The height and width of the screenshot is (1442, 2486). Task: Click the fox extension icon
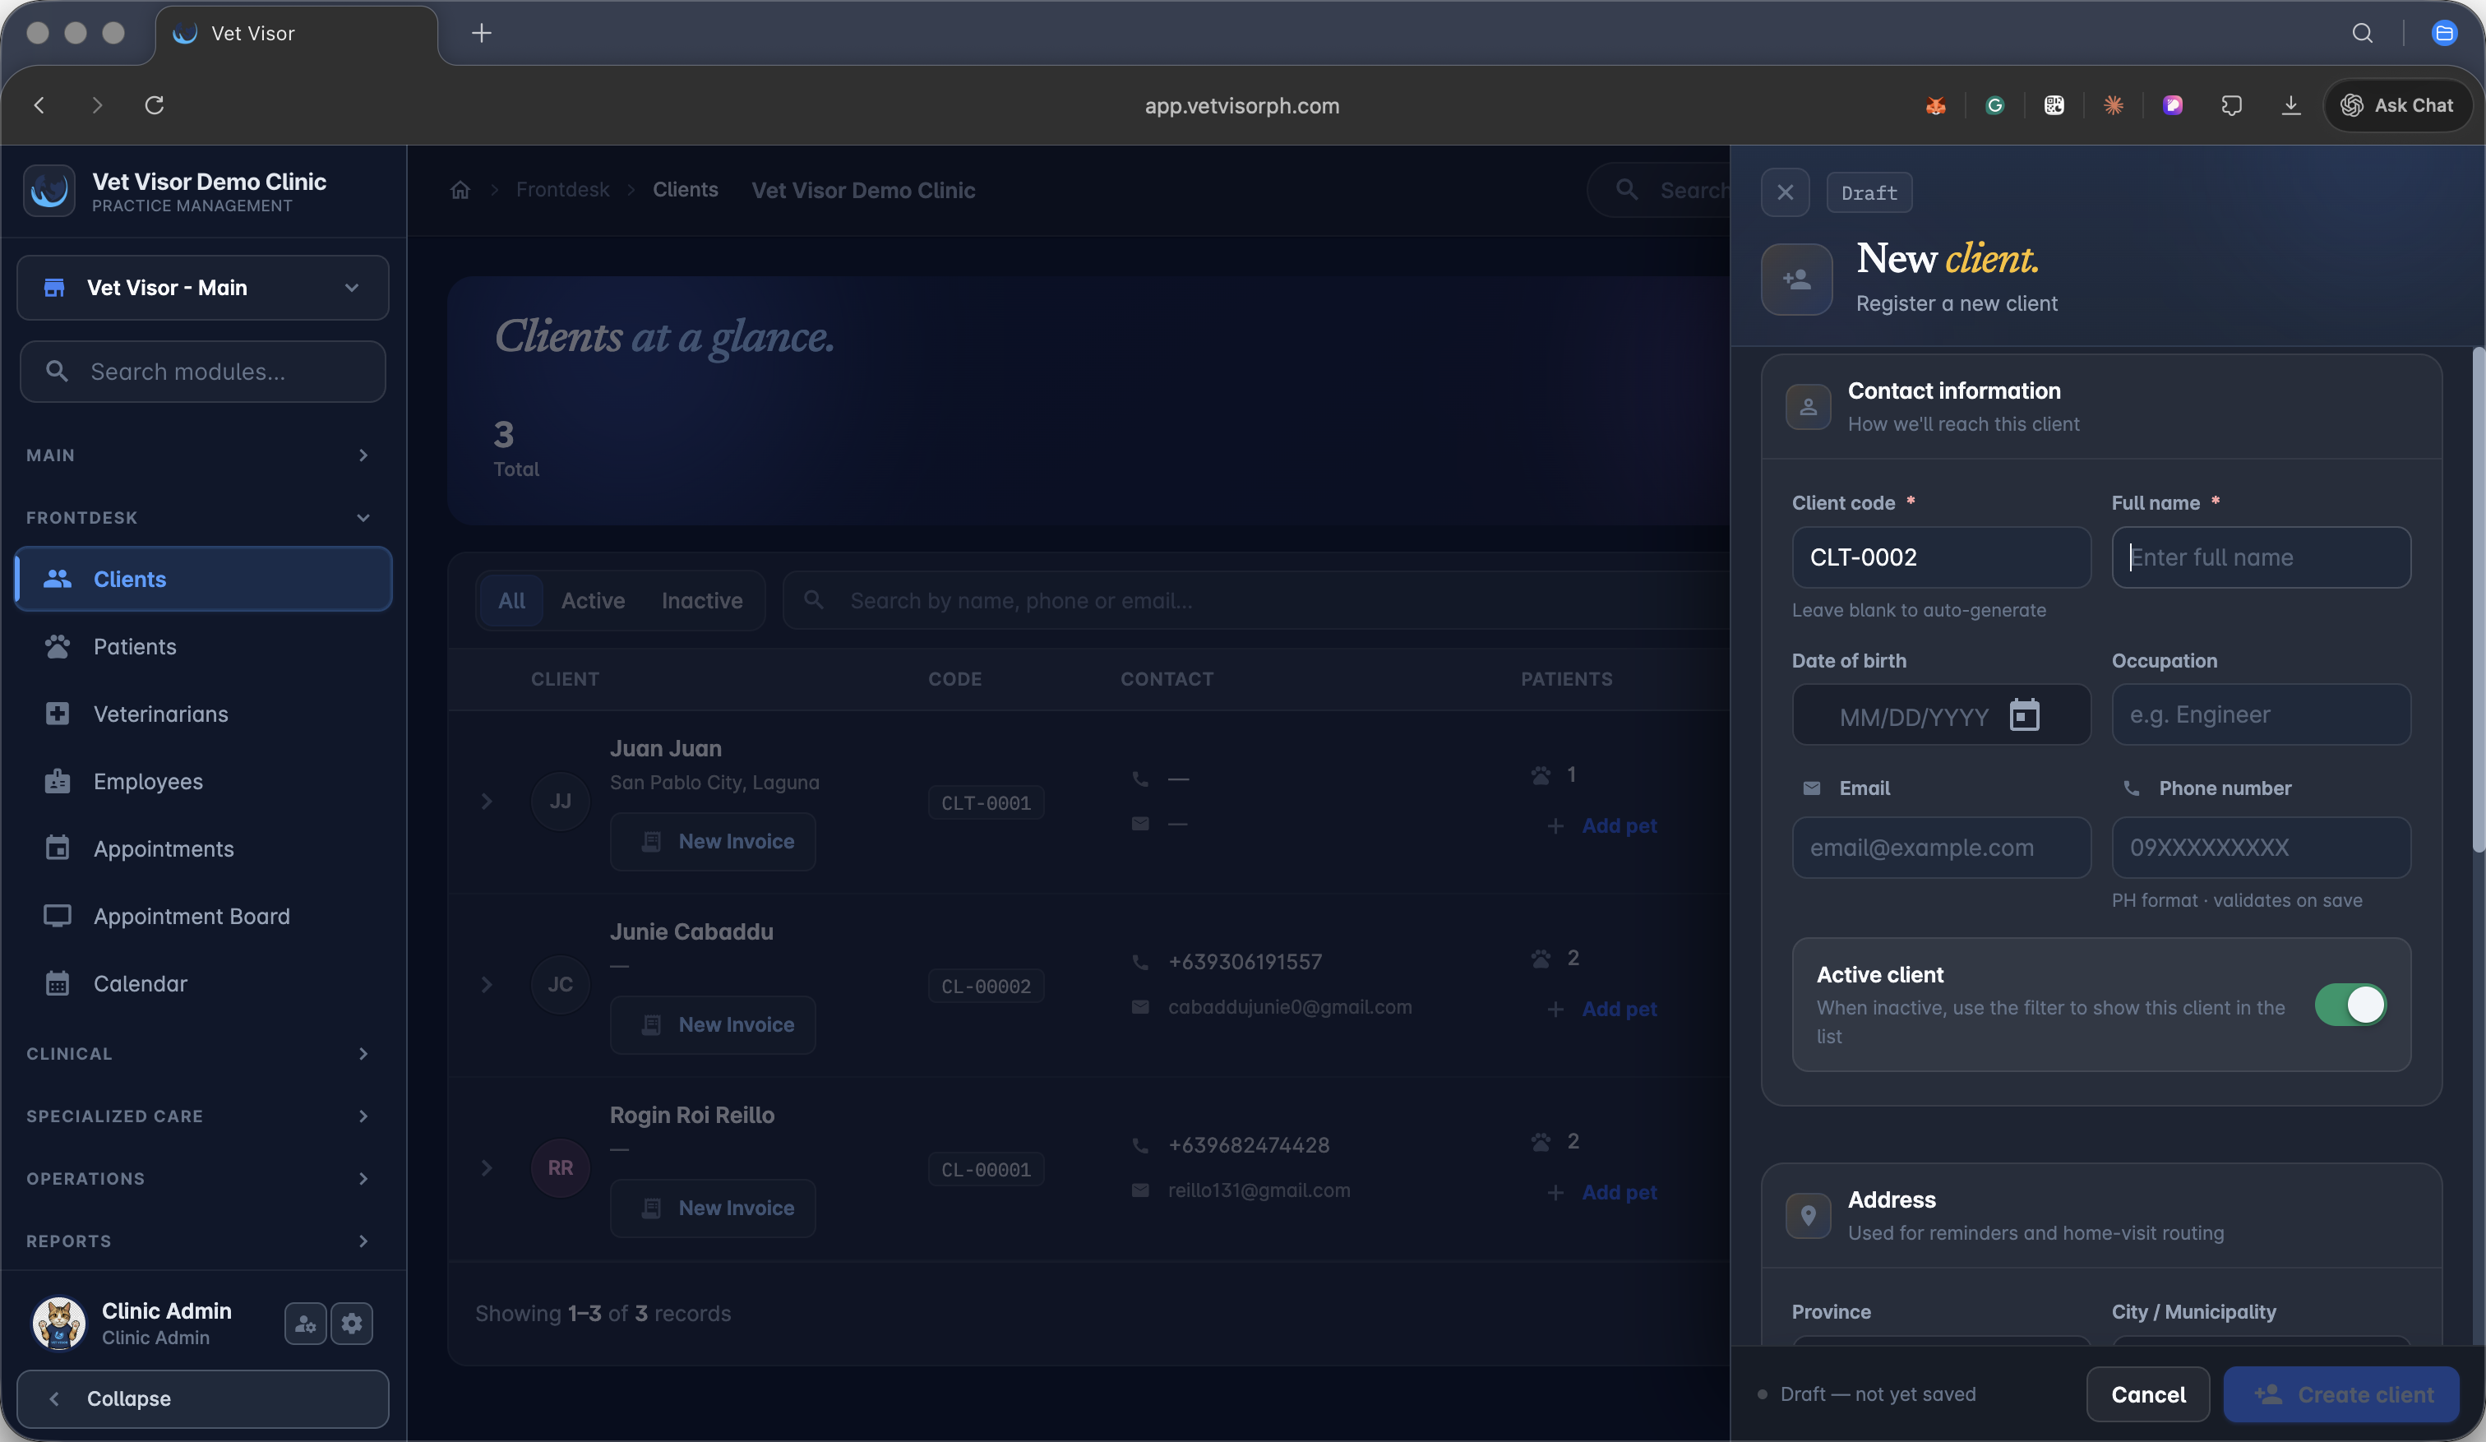coord(1935,105)
